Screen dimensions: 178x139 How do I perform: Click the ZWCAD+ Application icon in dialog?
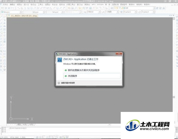pos(59,60)
